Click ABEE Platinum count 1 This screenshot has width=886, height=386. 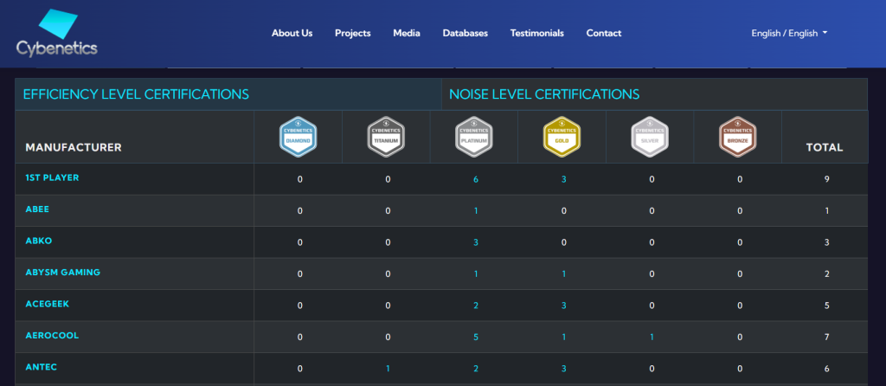coord(476,211)
